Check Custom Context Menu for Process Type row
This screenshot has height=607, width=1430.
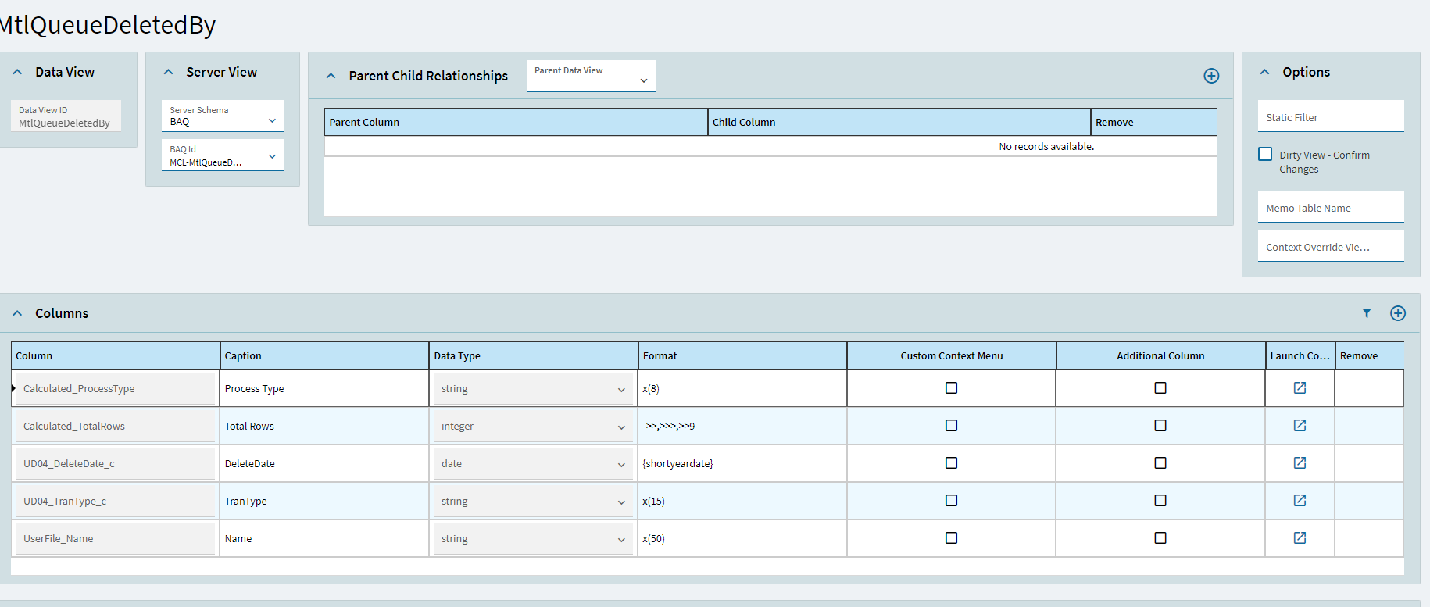click(x=951, y=388)
